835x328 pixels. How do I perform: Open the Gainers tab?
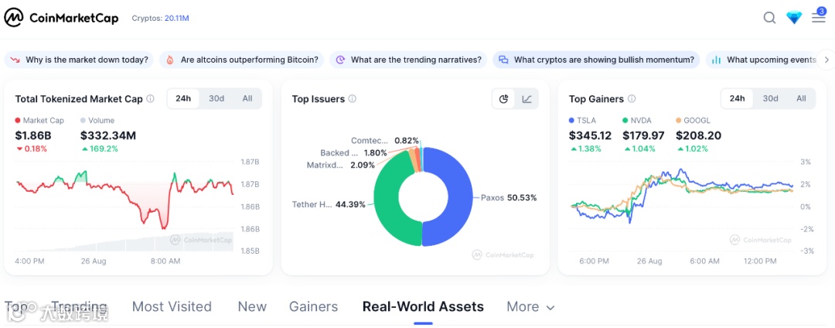click(313, 306)
